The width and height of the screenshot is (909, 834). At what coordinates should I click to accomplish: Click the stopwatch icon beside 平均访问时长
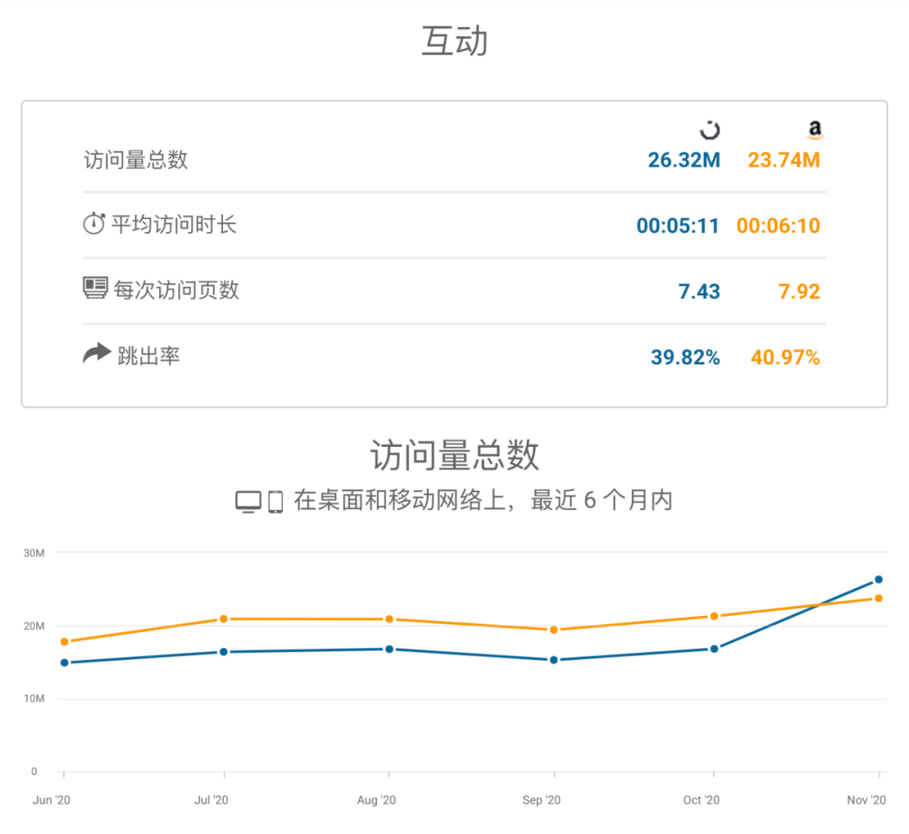click(x=93, y=224)
